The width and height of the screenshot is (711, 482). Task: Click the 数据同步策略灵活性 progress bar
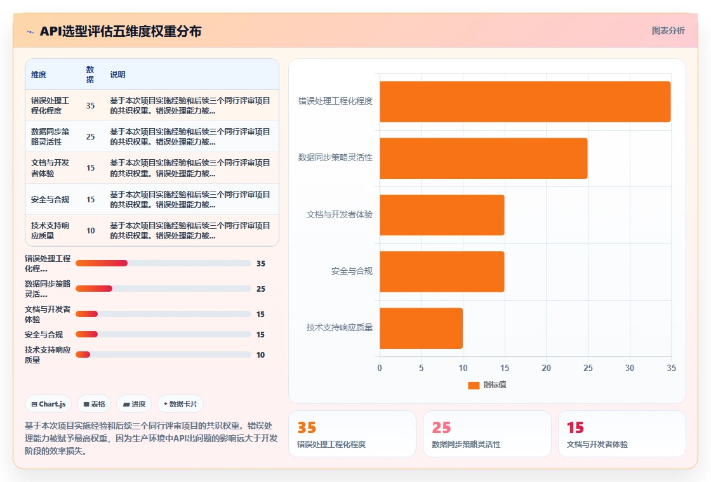coord(163,289)
